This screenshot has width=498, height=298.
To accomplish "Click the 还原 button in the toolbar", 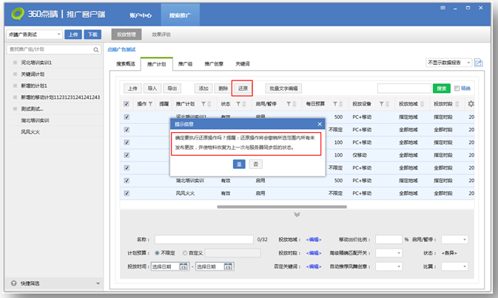I will (x=242, y=89).
